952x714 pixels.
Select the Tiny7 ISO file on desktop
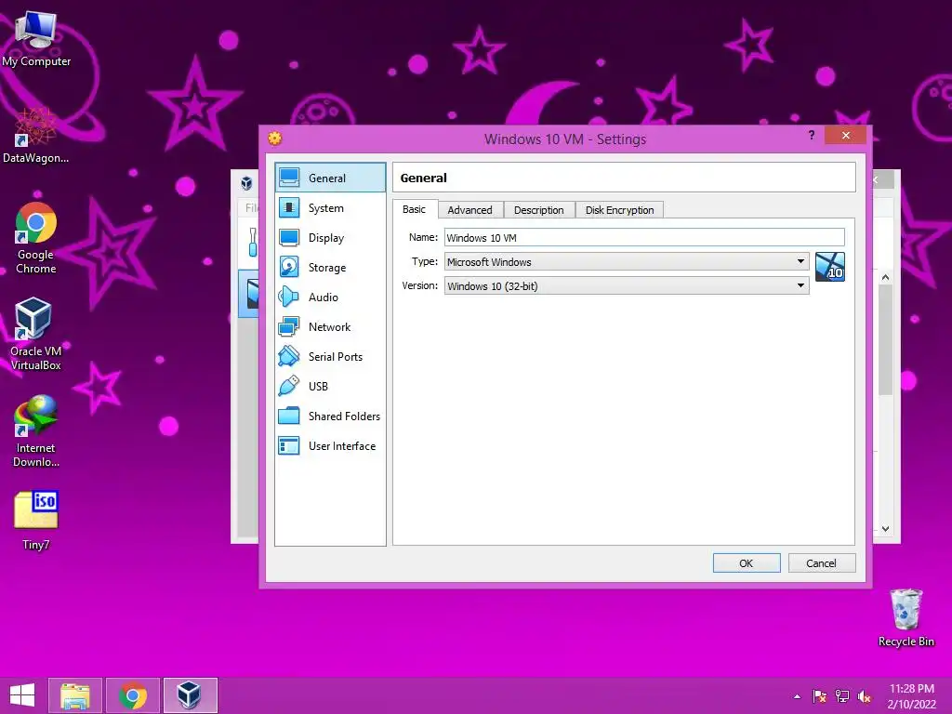click(36, 521)
